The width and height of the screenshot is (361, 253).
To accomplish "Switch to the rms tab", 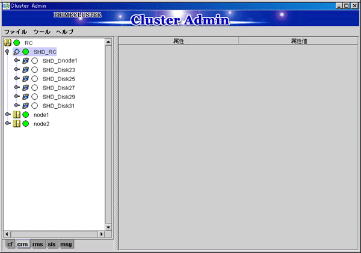I will 37,244.
